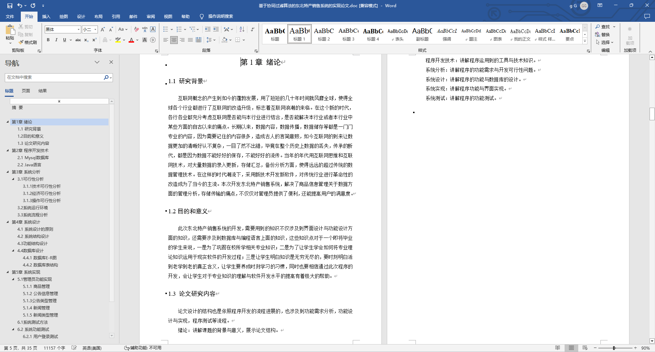Apply subscript formatting
This screenshot has height=352, width=655.
tap(86, 40)
